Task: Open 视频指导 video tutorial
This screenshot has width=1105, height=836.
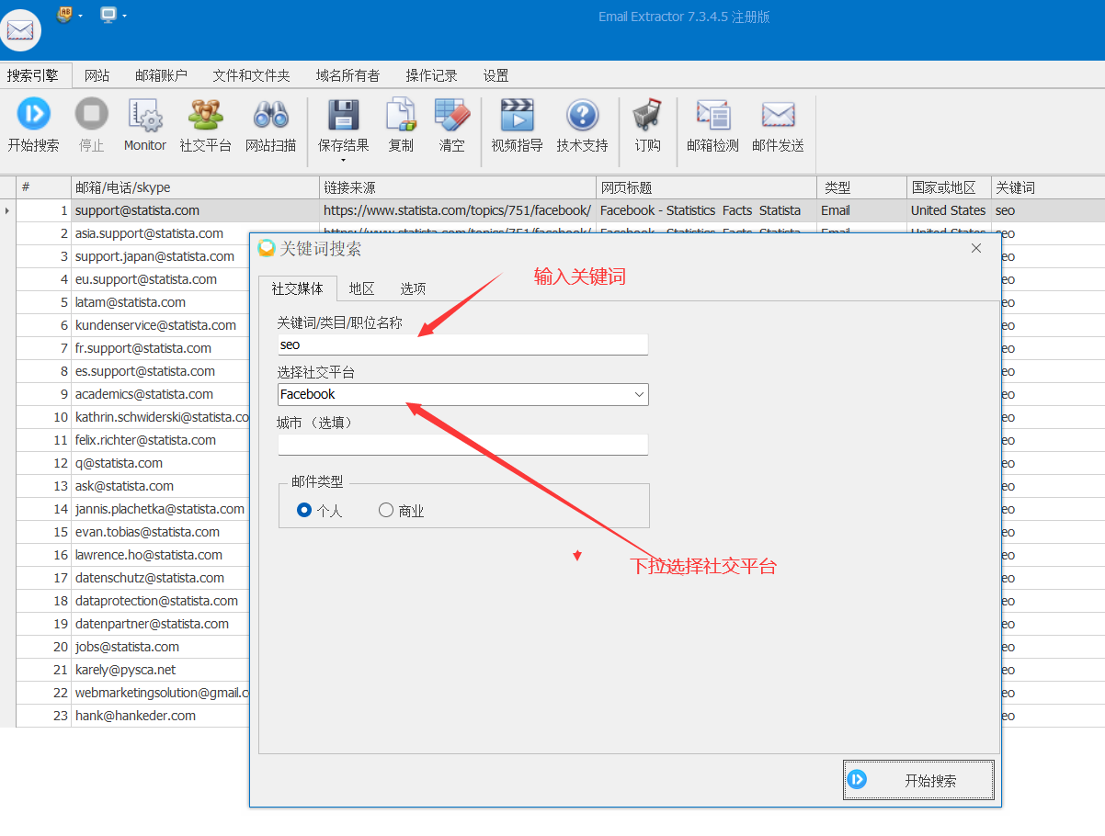Action: click(517, 124)
